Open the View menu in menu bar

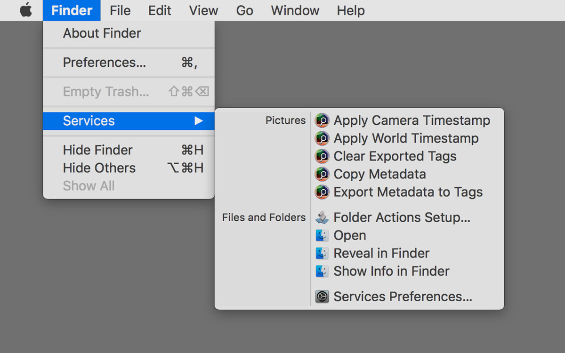[x=203, y=10]
